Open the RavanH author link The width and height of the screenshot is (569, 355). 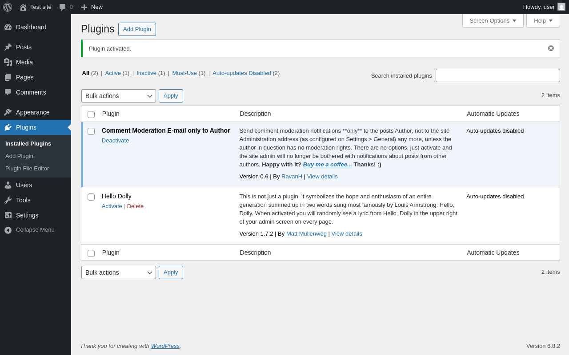(292, 177)
